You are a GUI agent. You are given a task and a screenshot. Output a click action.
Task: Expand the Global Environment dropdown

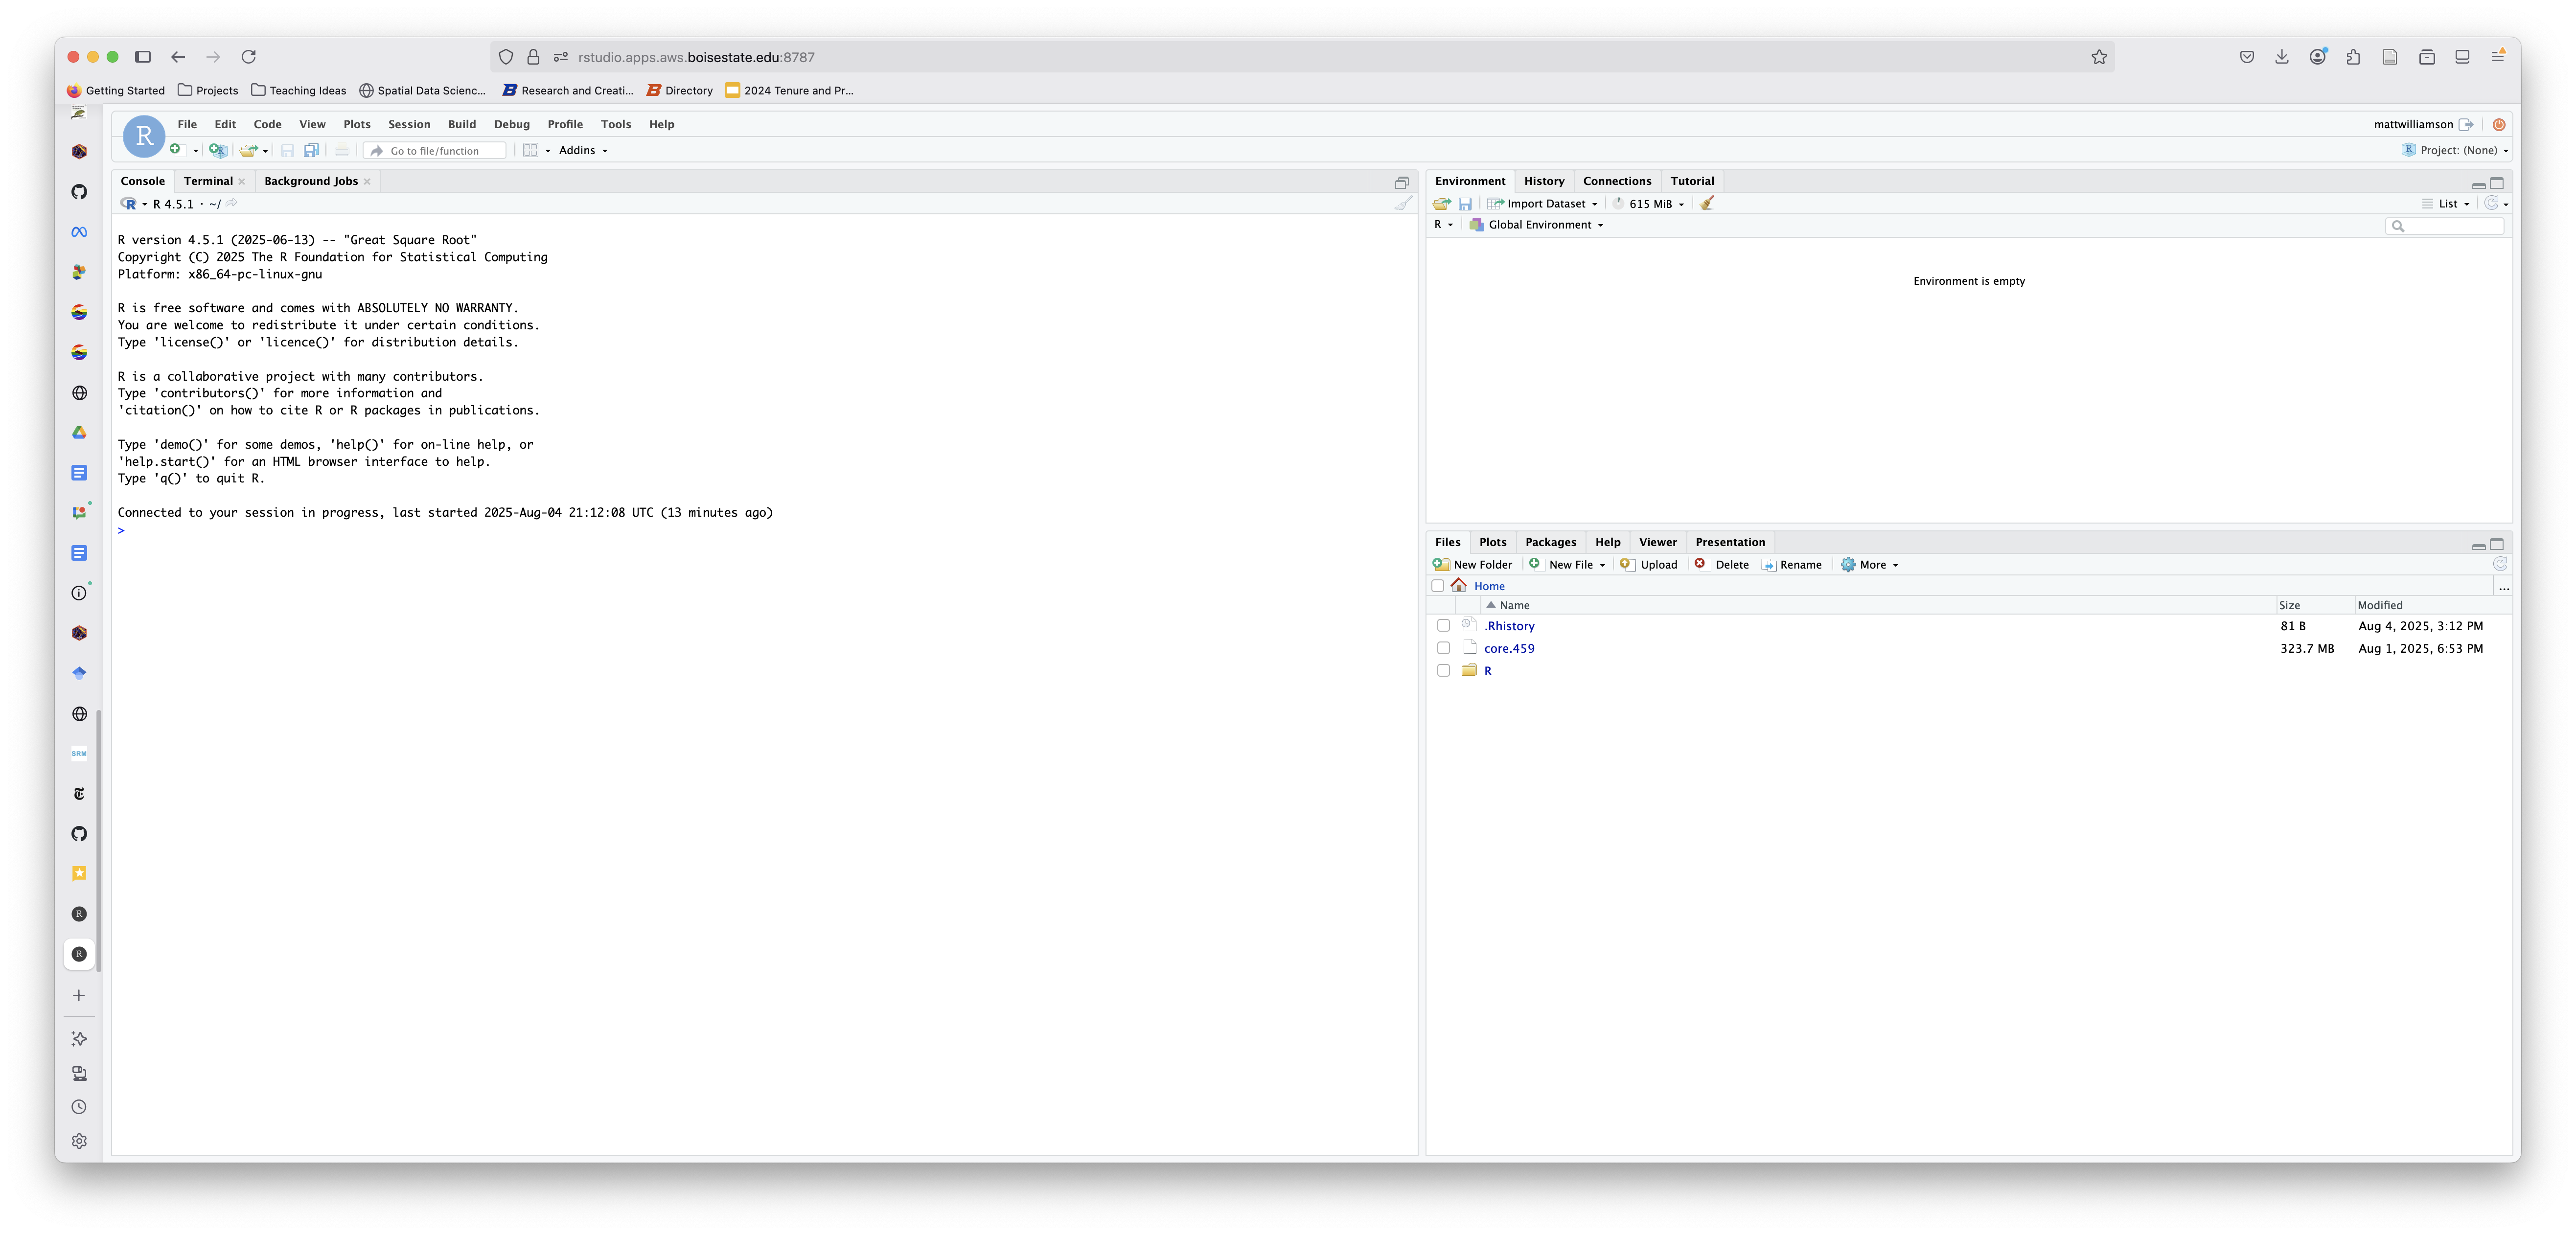tap(1536, 224)
